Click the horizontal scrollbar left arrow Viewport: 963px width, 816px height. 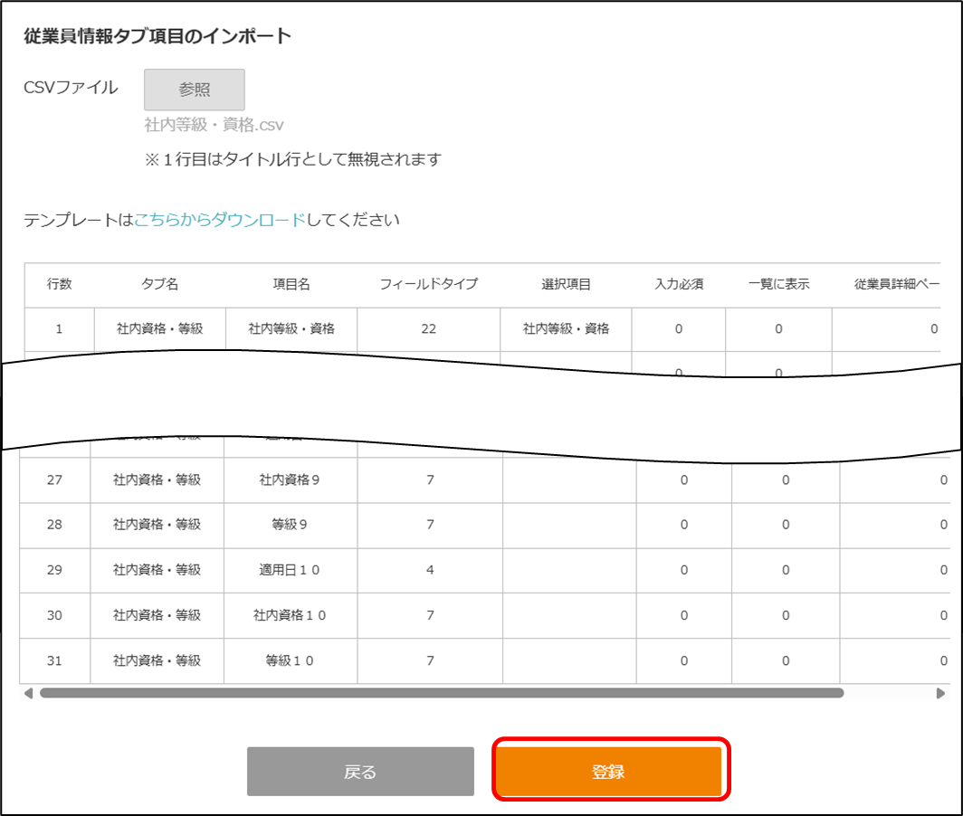point(28,694)
